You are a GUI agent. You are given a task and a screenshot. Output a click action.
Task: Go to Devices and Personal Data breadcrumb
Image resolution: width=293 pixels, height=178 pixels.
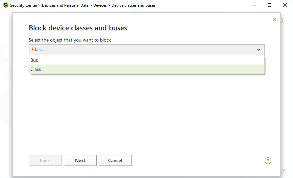[x=65, y=5]
